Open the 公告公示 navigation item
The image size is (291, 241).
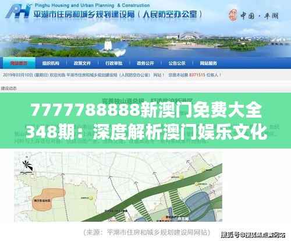[177, 63]
